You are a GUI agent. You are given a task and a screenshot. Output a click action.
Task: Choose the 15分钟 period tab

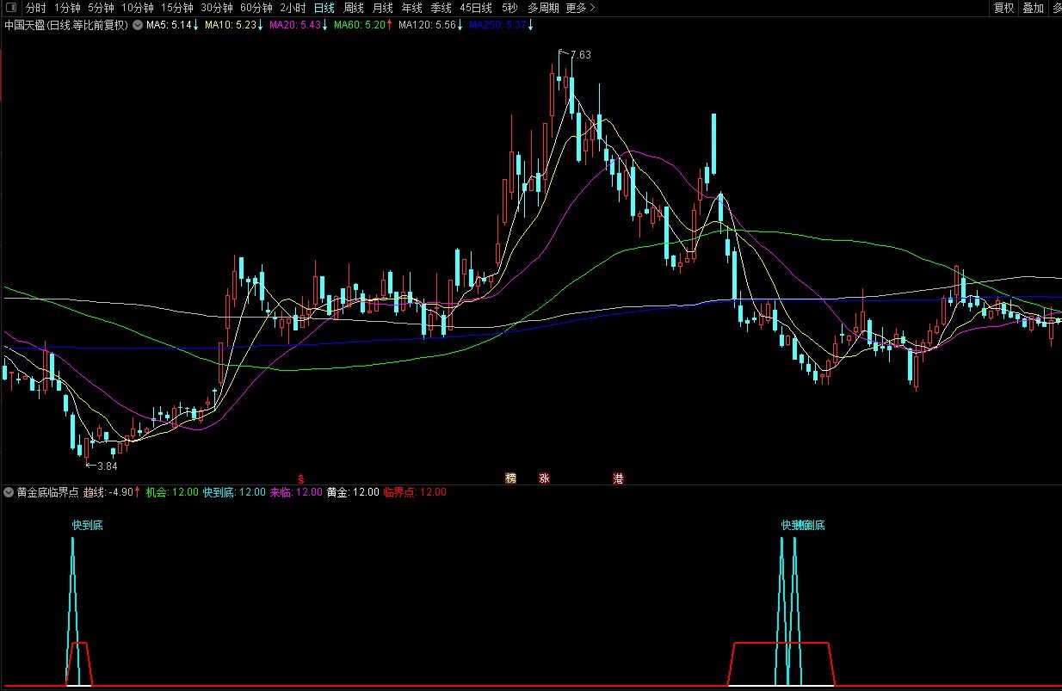[x=177, y=8]
